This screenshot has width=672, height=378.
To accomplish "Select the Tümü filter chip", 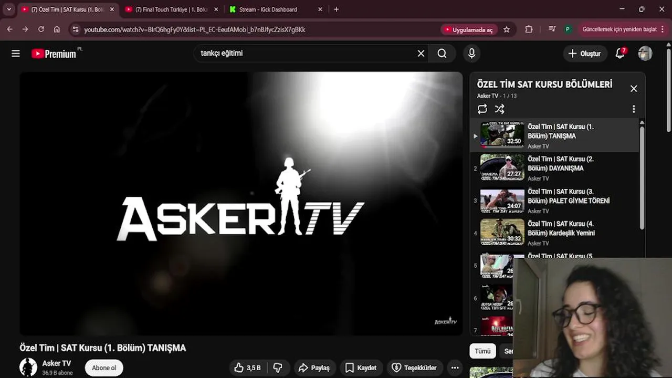I will [482, 351].
